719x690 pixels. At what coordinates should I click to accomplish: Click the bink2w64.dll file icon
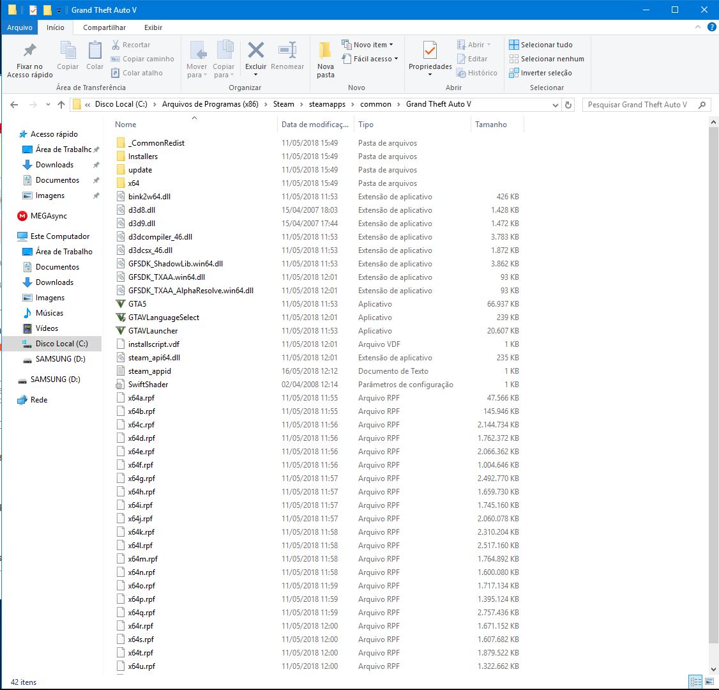point(121,197)
